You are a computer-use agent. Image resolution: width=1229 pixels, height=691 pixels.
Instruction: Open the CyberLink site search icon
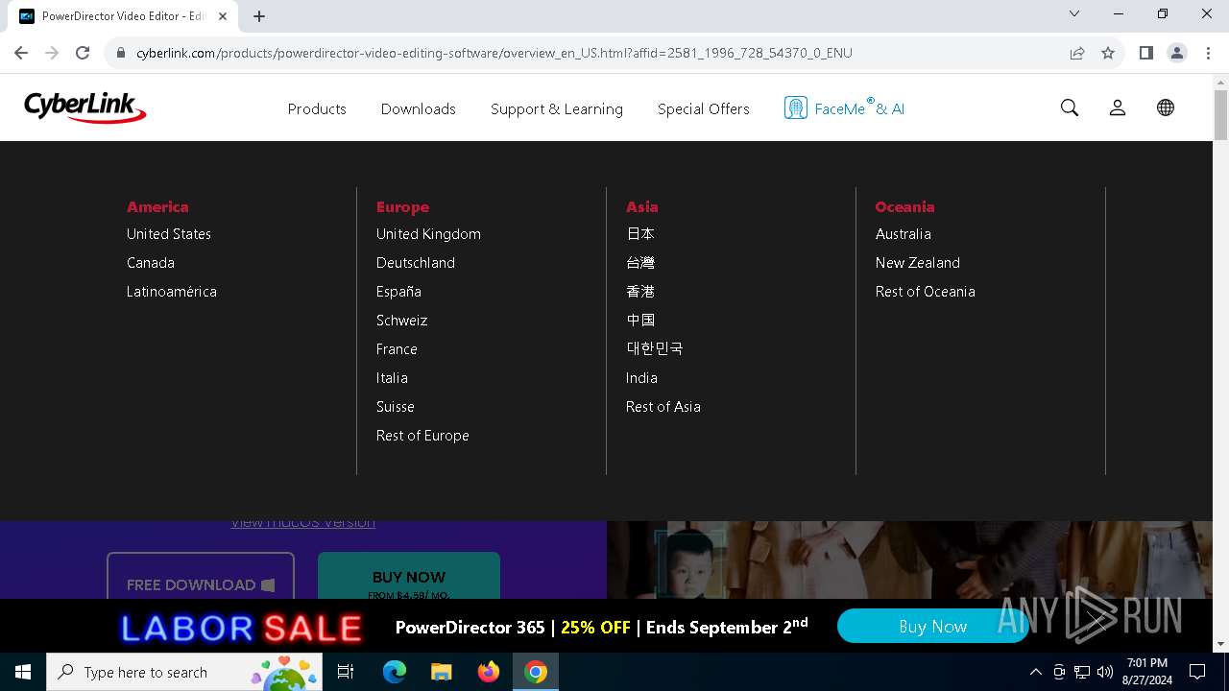[x=1070, y=107]
